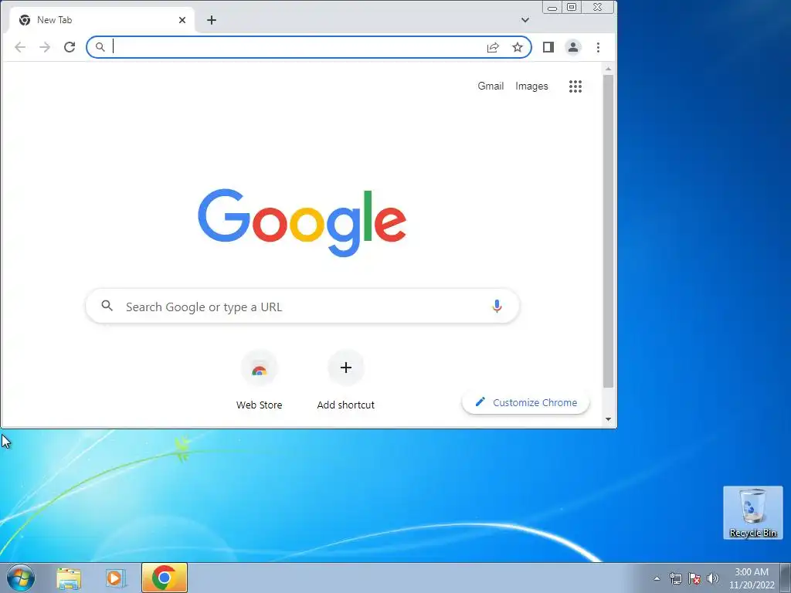Maximize the Chrome window
This screenshot has height=593, width=791.
[x=572, y=7]
